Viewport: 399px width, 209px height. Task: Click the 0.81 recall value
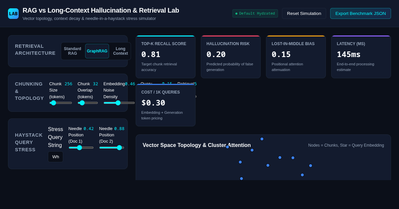pos(151,54)
